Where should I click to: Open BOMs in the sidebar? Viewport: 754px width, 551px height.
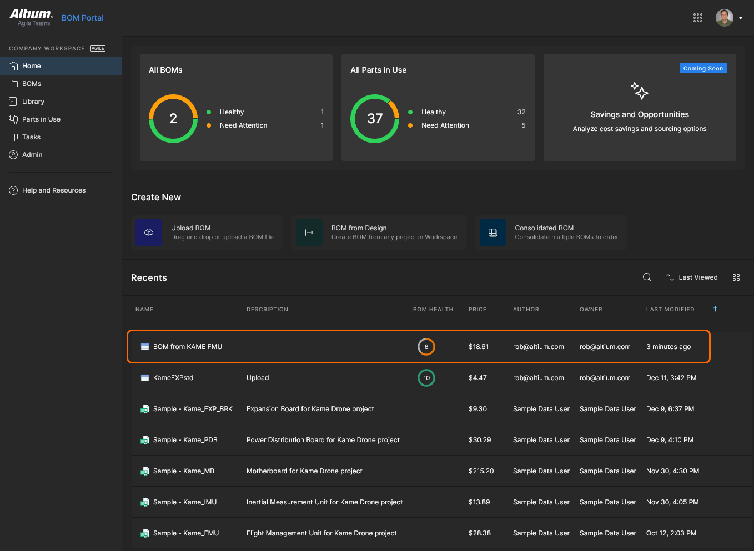(32, 84)
